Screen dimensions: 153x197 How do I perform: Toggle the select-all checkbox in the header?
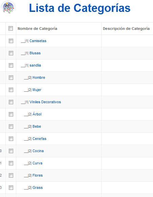(10, 29)
